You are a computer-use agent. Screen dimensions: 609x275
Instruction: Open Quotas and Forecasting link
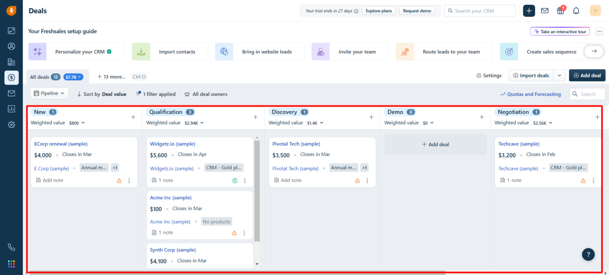(x=530, y=94)
